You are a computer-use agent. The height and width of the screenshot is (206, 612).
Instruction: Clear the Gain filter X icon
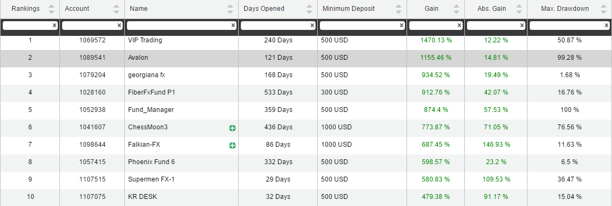pos(459,26)
